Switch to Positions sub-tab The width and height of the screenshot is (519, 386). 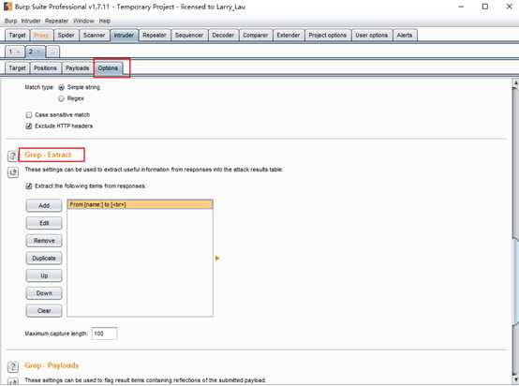tap(45, 68)
